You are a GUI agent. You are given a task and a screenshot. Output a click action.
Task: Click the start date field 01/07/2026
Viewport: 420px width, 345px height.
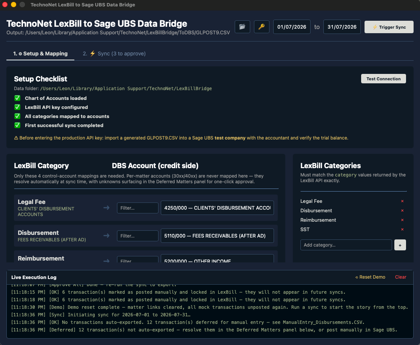292,27
